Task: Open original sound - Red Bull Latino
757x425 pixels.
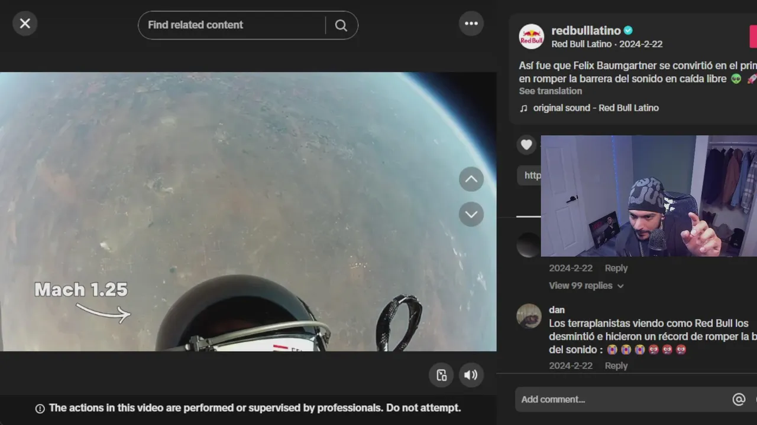Action: pyautogui.click(x=596, y=108)
